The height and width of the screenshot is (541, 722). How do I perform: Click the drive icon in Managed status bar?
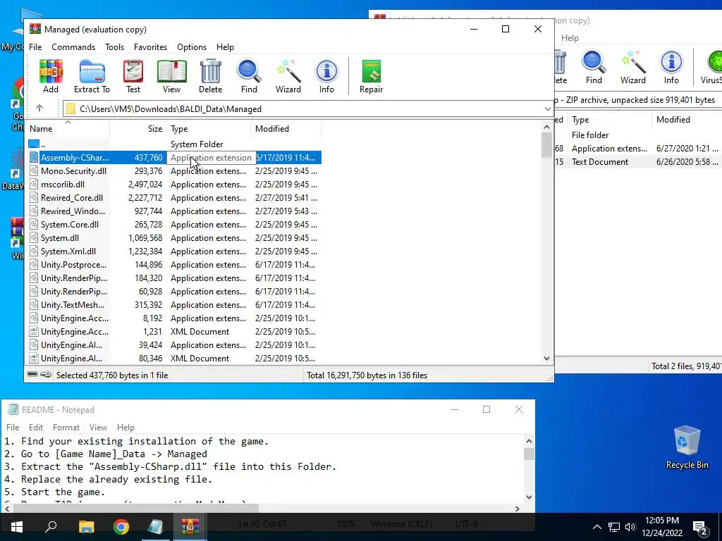32,375
